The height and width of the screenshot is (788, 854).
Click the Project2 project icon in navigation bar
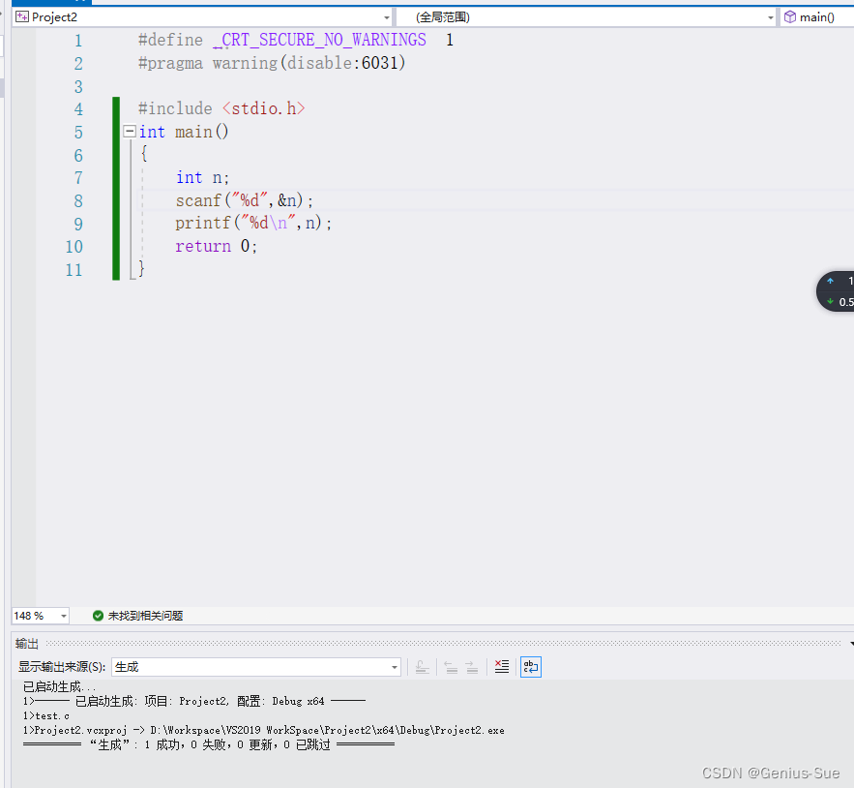pyautogui.click(x=21, y=17)
